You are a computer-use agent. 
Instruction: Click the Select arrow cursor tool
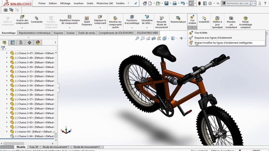coord(191,3)
